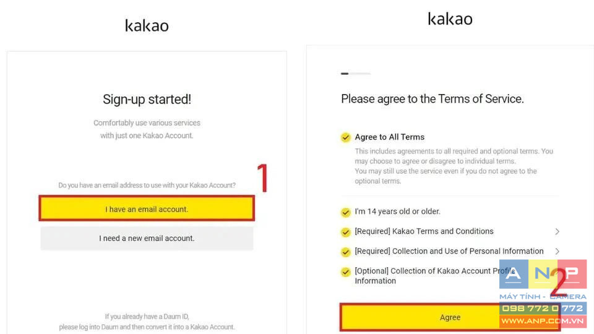Viewport: 594px width, 334px height.
Task: Uncheck Optional Kakao Account Profile Information checkbox
Action: tap(345, 272)
